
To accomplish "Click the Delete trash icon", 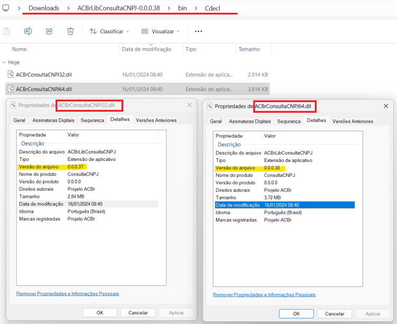I will [x=70, y=31].
